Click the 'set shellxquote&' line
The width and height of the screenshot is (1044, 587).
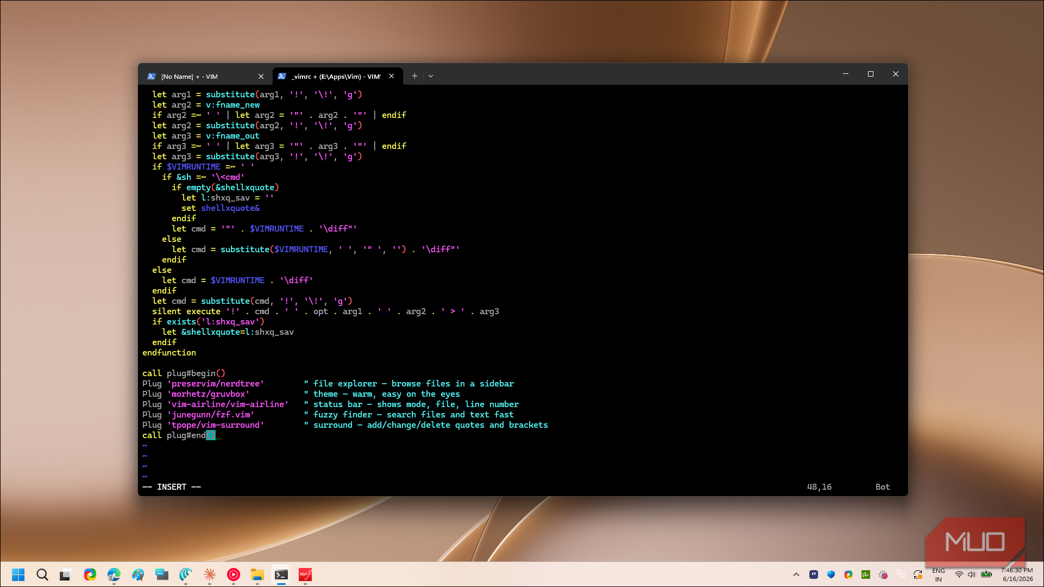(221, 208)
